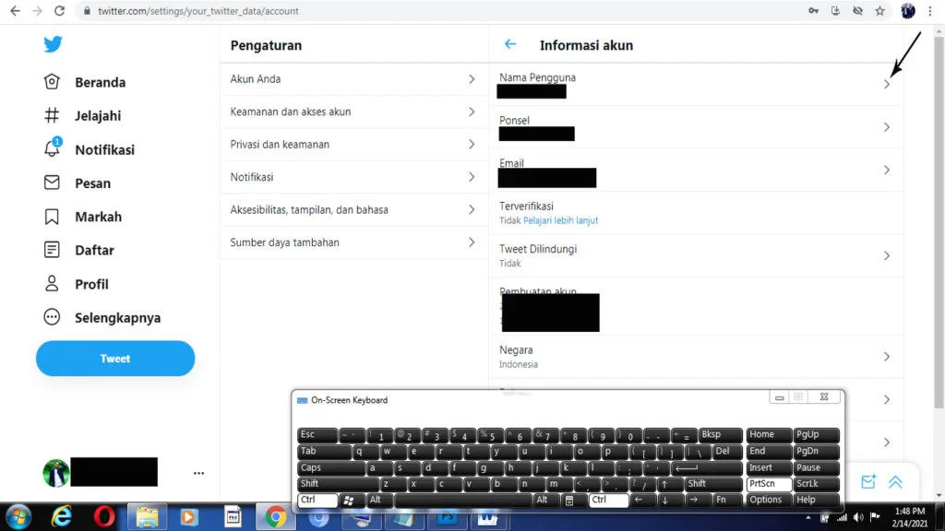Open Notifikasi bell icon with badge

click(53, 147)
